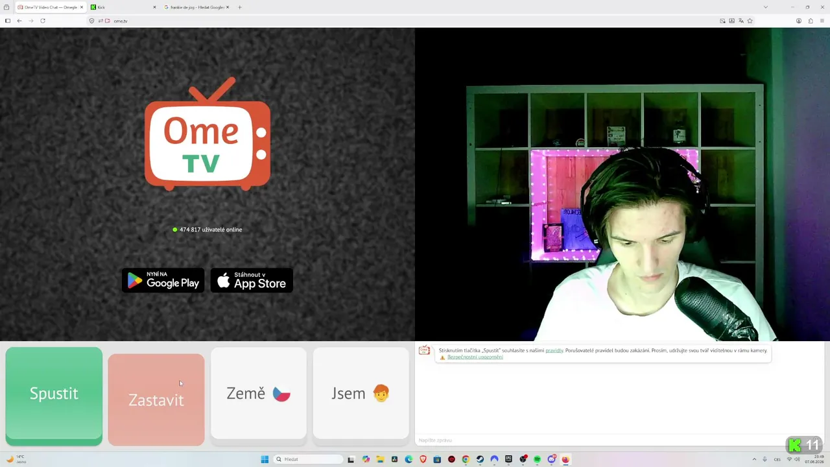Close the Kick tab
830x467 pixels.
click(x=154, y=7)
